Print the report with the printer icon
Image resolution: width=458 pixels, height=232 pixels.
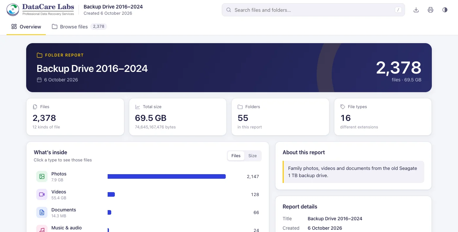point(431,10)
